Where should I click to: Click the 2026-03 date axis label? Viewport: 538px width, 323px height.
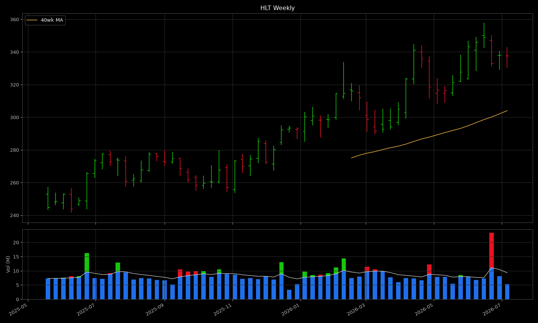point(357,309)
